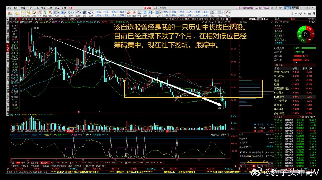Click the multicolor home grid icon

[10, 14]
